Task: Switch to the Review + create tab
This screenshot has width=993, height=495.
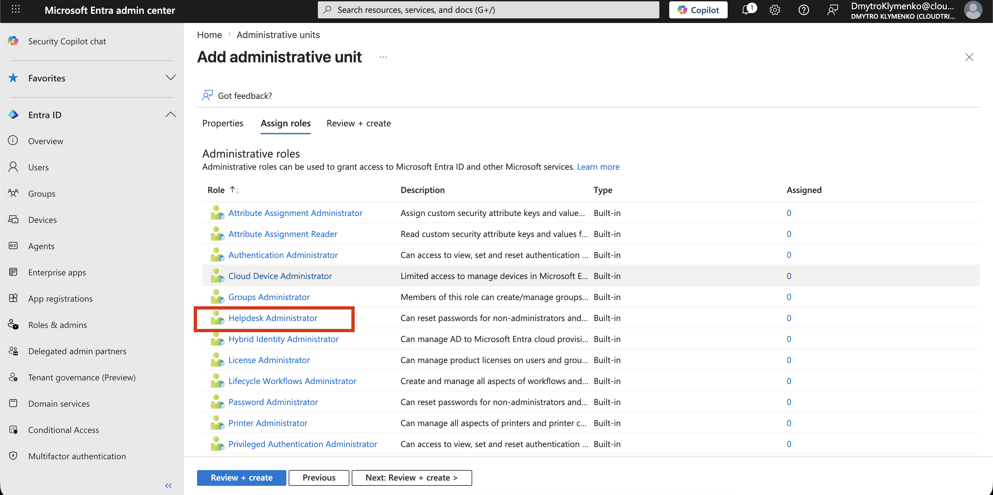Action: click(x=359, y=123)
